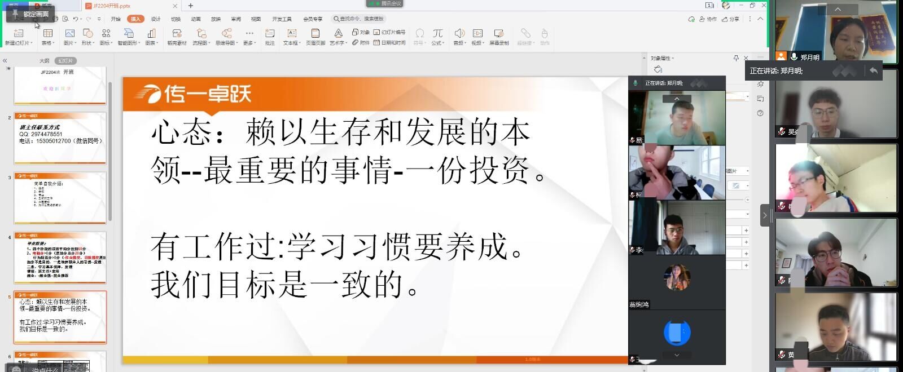Switch to the 切换 tab
Screen dimensions: 903x372
(x=176, y=19)
